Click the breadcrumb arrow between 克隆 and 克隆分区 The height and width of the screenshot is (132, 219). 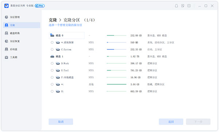click(x=60, y=20)
